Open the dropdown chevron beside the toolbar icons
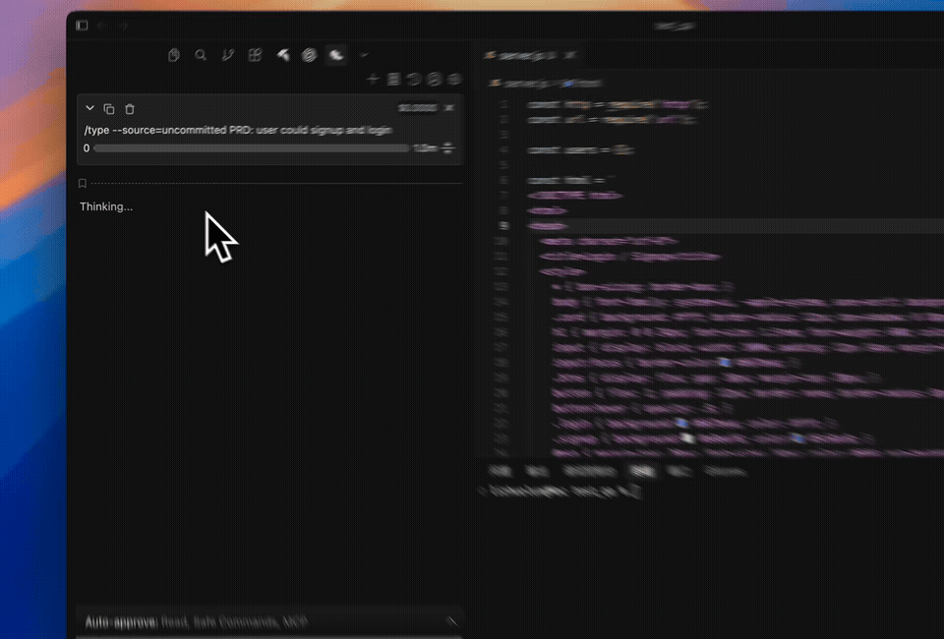 [363, 55]
